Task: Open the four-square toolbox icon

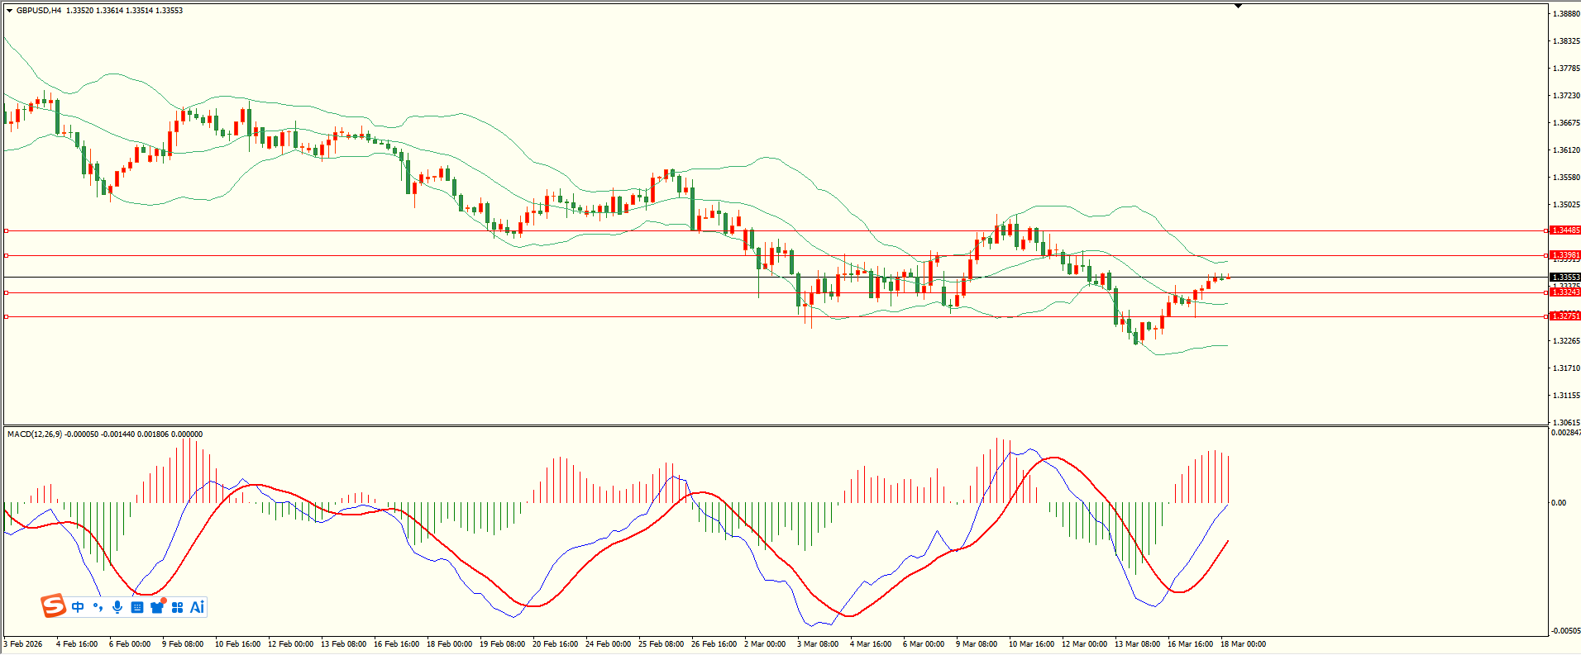Action: pos(177,607)
